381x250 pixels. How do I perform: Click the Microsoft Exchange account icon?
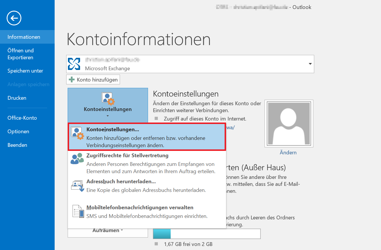pos(74,64)
